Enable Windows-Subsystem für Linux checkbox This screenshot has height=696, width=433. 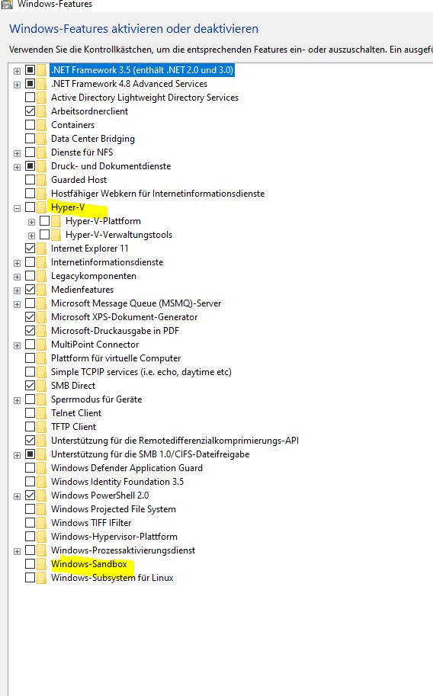point(30,578)
